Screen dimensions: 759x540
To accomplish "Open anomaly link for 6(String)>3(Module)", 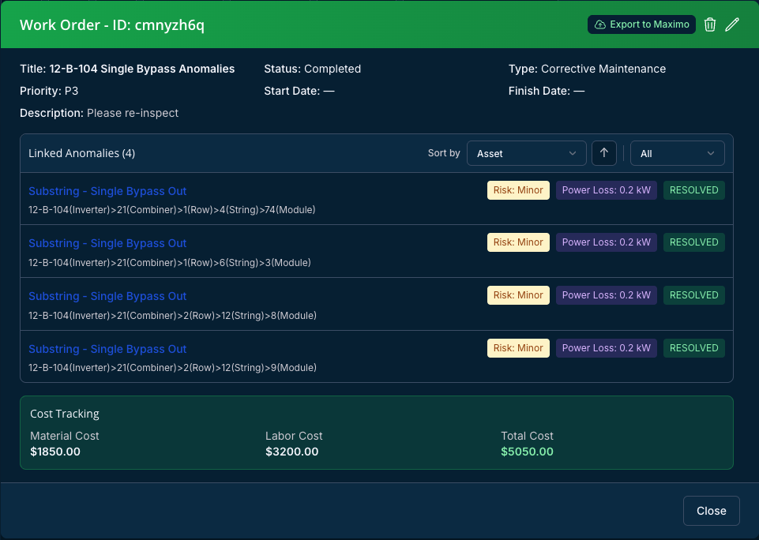I will [107, 243].
